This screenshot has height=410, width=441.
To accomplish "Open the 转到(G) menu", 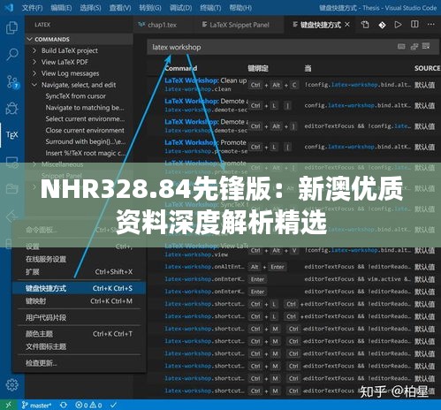I will click(150, 8).
